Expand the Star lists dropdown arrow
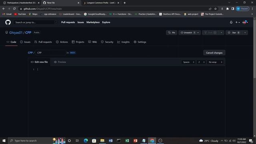 (x=245, y=33)
